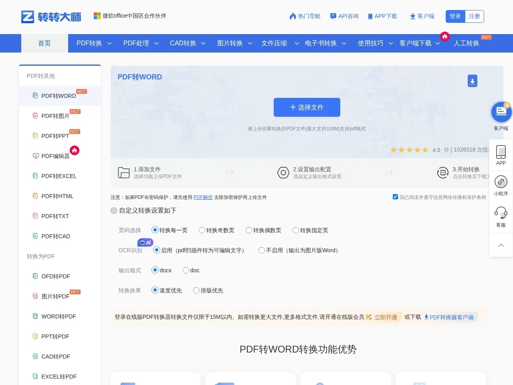
Task: Click the APP icon on the right sidebar
Action: point(501,154)
